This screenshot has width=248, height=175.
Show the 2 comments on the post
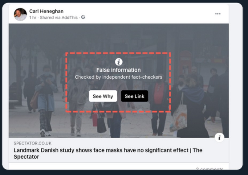(x=210, y=169)
